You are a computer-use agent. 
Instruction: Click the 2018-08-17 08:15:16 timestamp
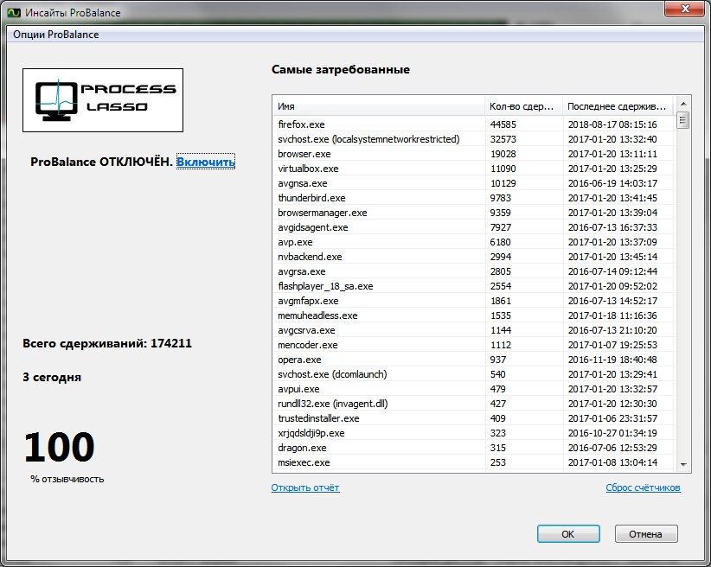tap(612, 124)
